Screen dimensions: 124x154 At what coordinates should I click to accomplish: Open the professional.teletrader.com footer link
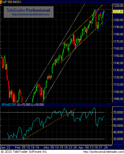coord(103,152)
